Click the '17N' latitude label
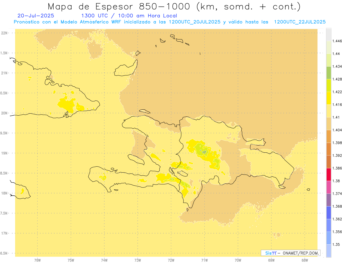This screenshot has width=342, height=264. pos(4,233)
